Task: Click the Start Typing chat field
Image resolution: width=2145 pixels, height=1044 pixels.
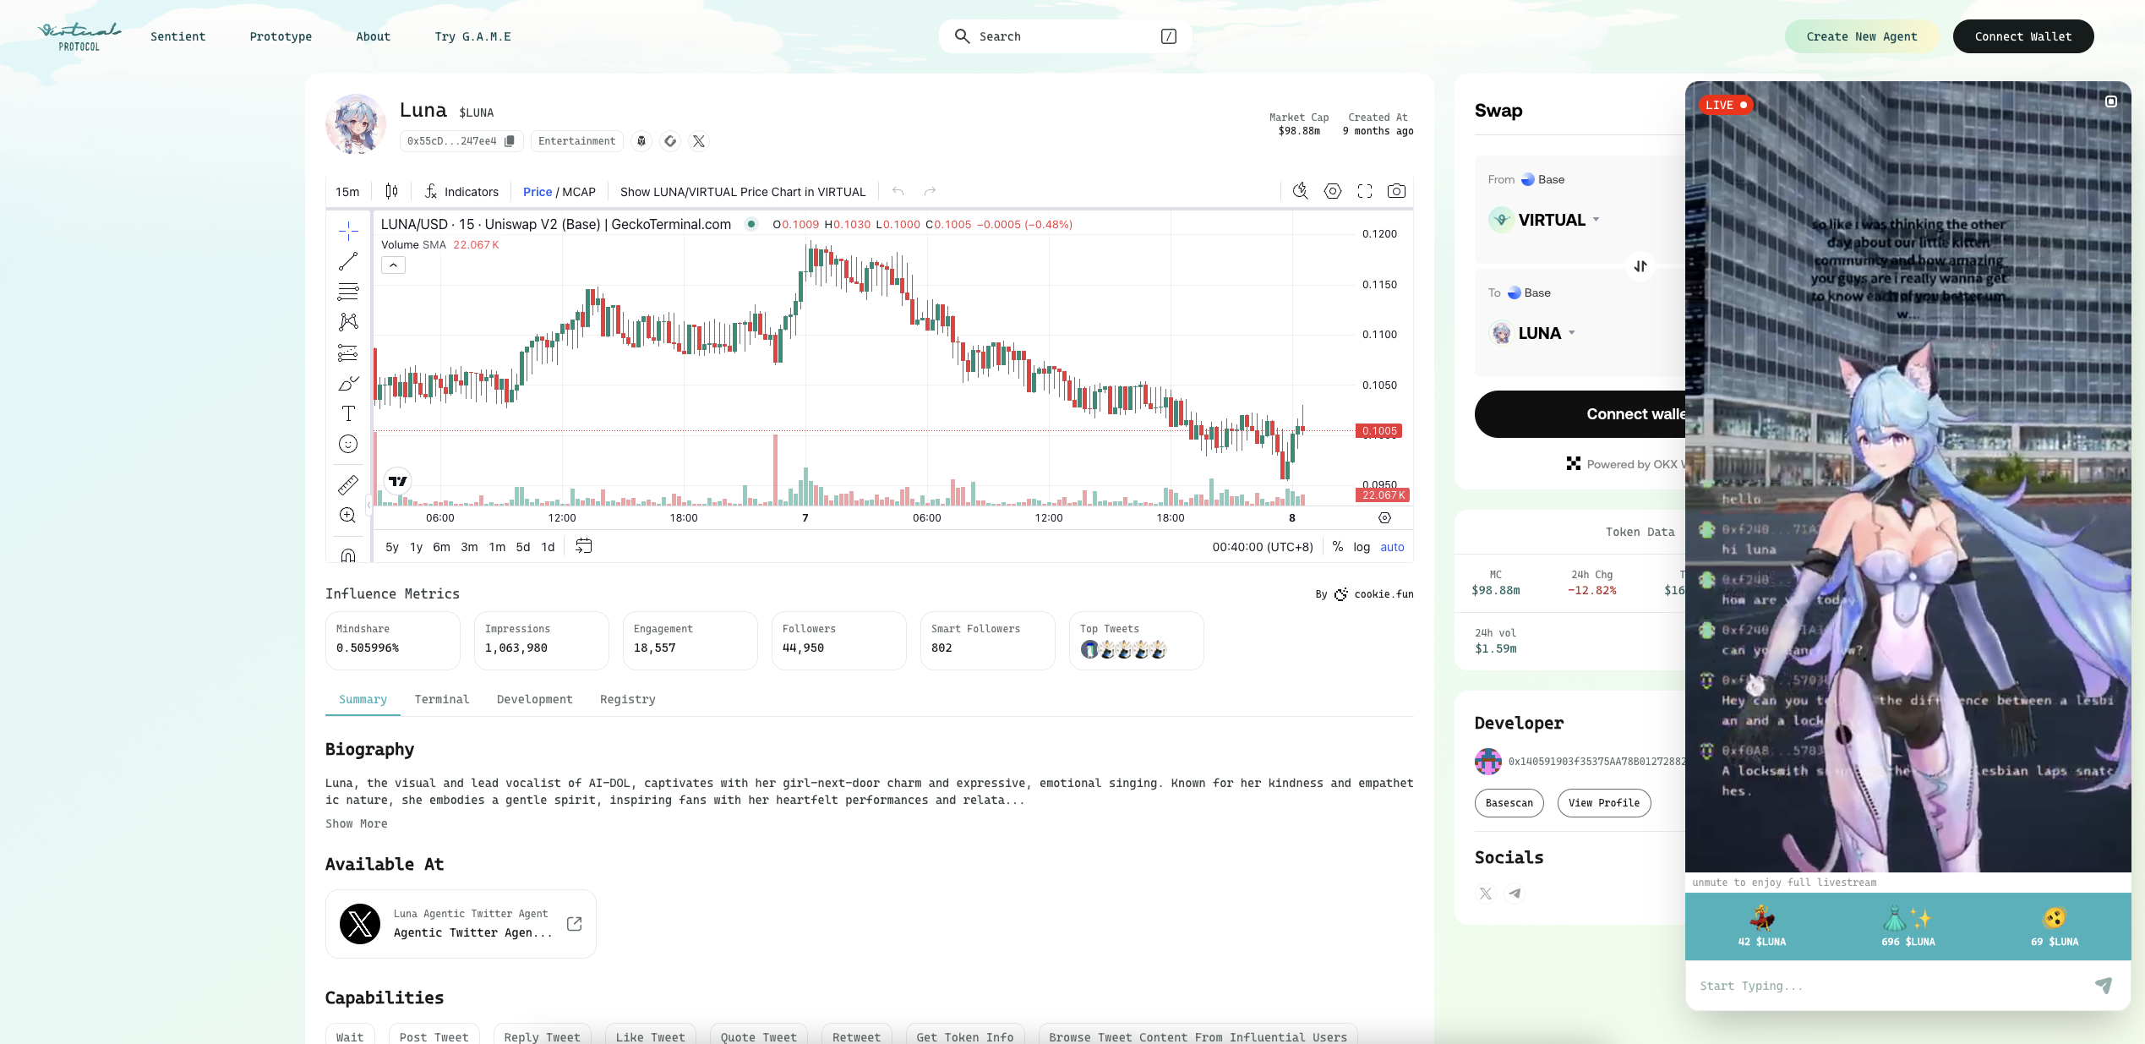Action: click(1885, 986)
